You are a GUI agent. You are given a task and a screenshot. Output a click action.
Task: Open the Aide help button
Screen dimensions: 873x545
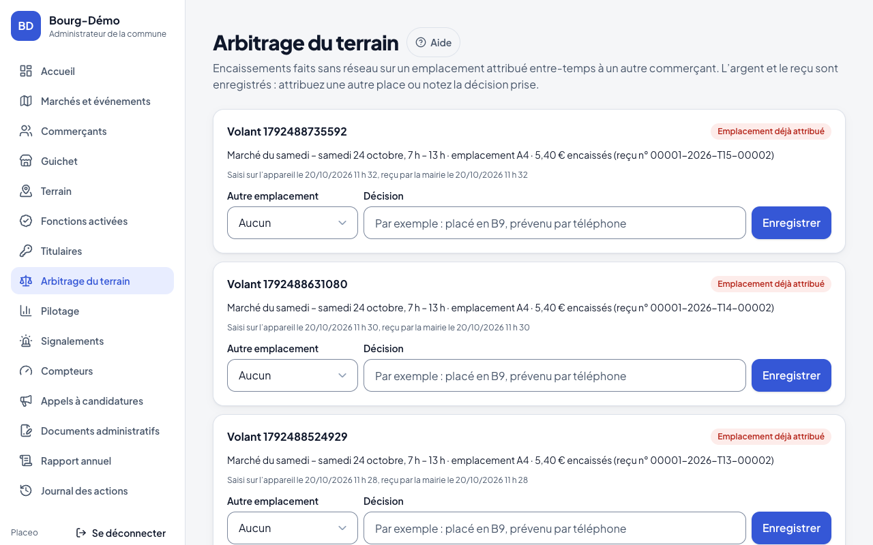433,42
